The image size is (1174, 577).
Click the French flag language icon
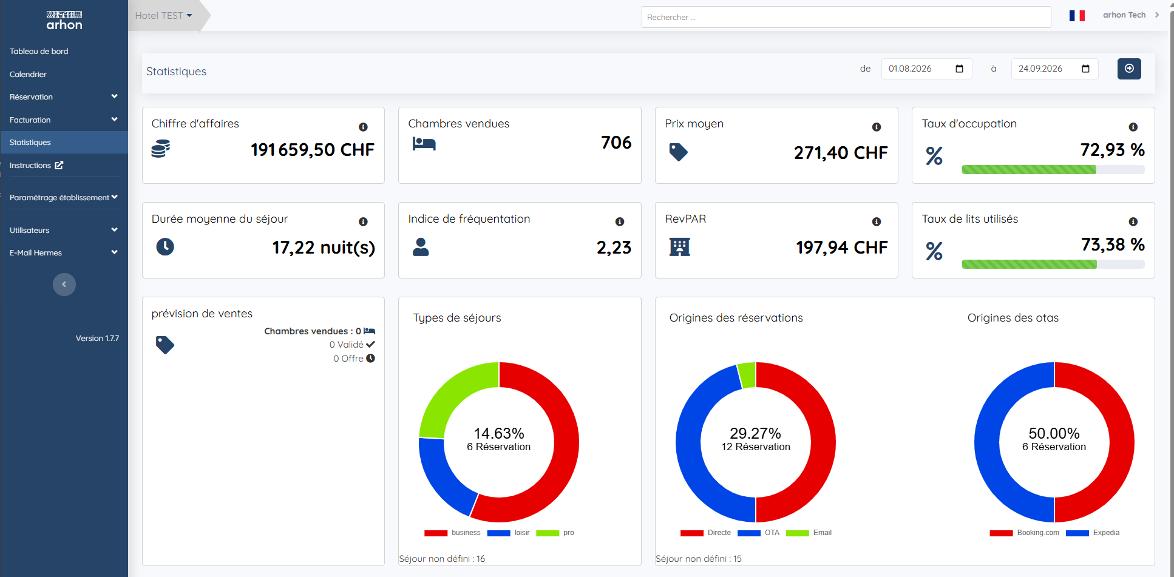pos(1077,15)
